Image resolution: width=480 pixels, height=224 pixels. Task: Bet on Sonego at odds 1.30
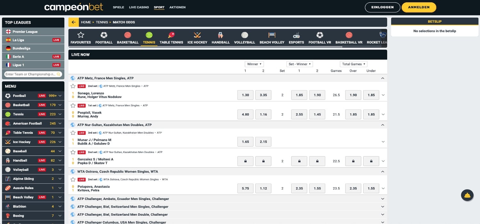coord(245,95)
